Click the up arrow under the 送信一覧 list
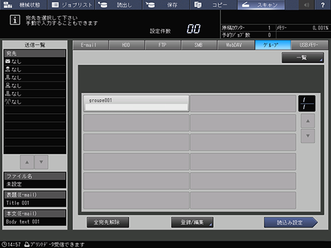Image resolution: width=331 pixels, height=248 pixels. tap(27, 162)
